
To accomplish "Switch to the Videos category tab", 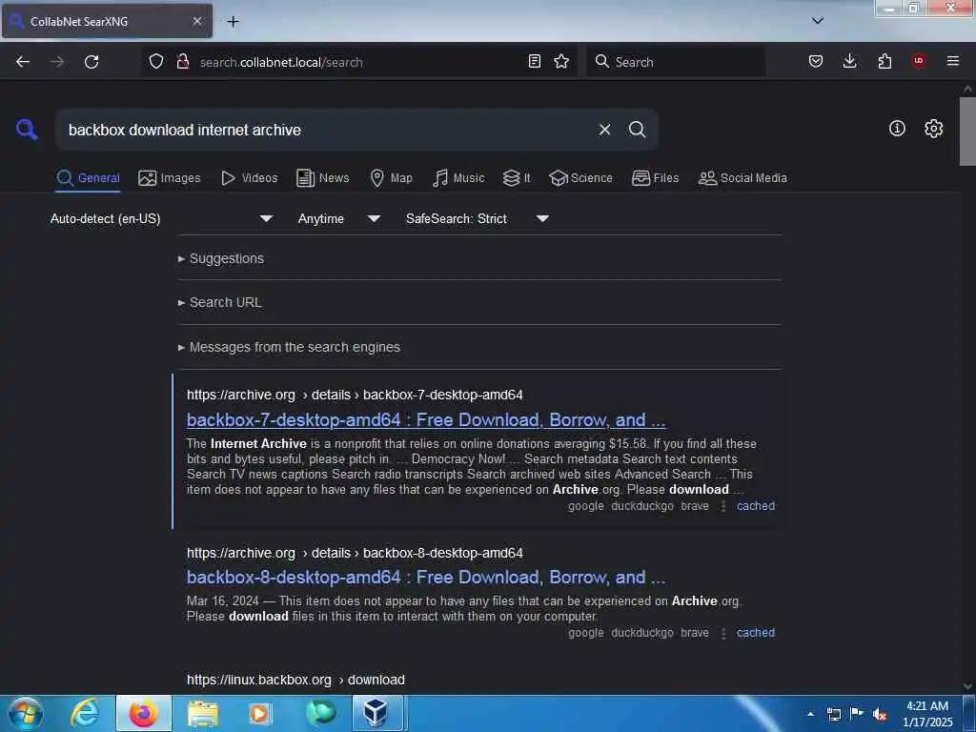I will pos(250,178).
